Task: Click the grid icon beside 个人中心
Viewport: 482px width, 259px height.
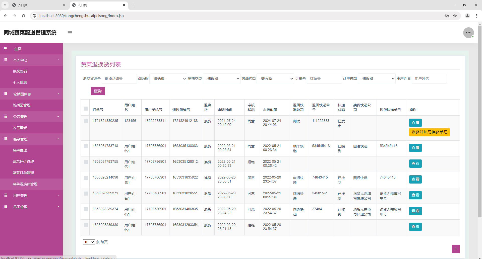Action: pyautogui.click(x=5, y=60)
